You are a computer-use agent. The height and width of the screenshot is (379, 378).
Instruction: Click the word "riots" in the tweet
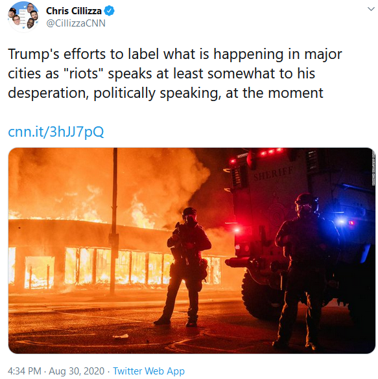84,73
